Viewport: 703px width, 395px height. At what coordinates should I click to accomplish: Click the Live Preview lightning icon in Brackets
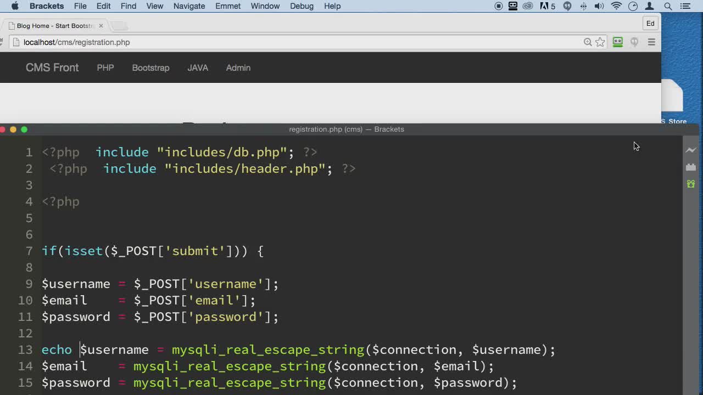click(691, 150)
